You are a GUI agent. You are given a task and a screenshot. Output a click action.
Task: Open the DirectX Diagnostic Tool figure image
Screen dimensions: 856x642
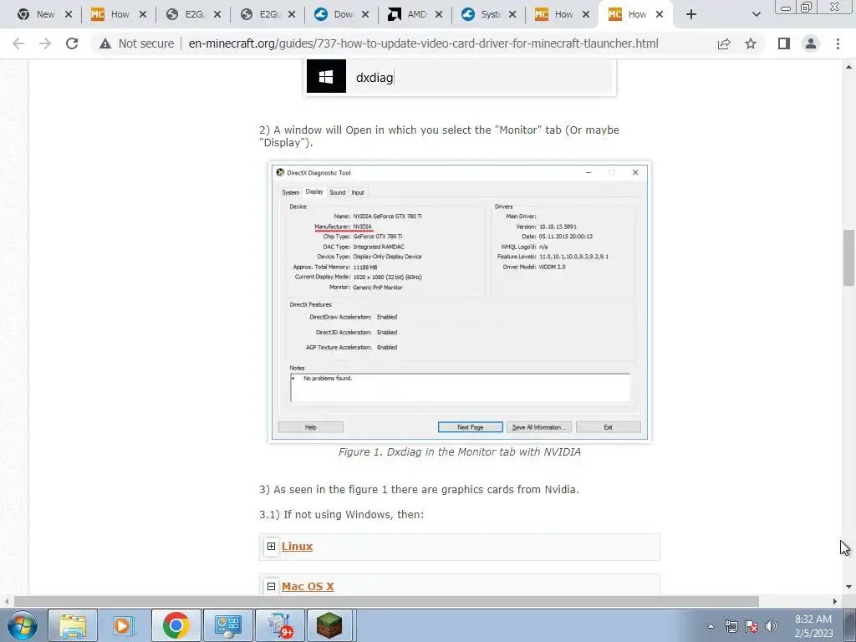460,302
